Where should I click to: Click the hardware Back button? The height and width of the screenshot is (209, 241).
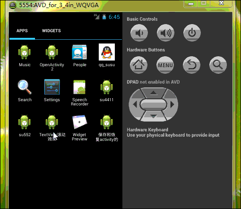(191, 65)
